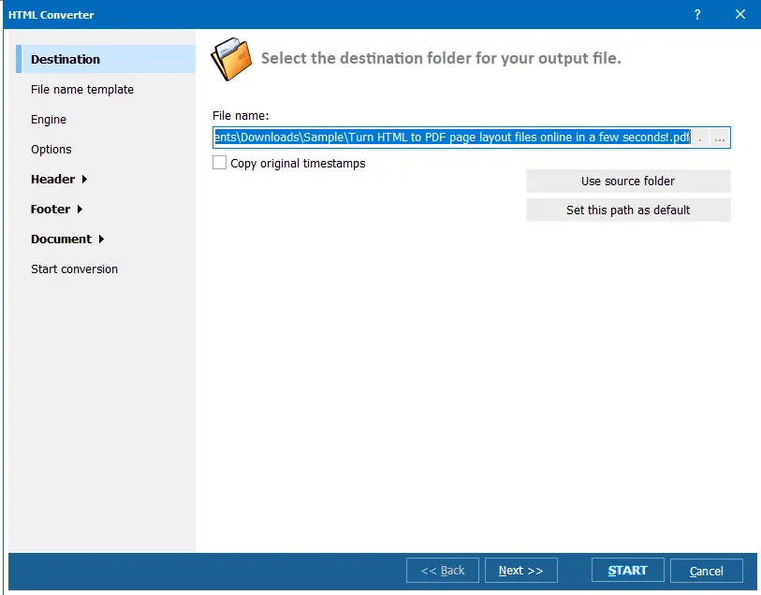This screenshot has width=761, height=595.
Task: Open the help question mark button
Action: tap(697, 15)
